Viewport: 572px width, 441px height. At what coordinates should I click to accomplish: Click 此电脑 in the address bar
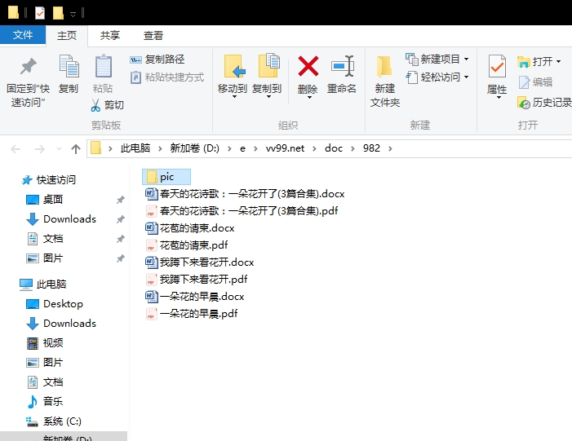point(135,148)
